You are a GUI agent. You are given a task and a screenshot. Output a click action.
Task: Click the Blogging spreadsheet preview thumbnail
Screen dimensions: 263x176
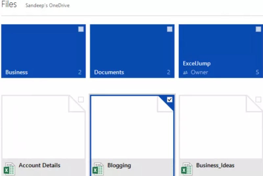pos(132,127)
